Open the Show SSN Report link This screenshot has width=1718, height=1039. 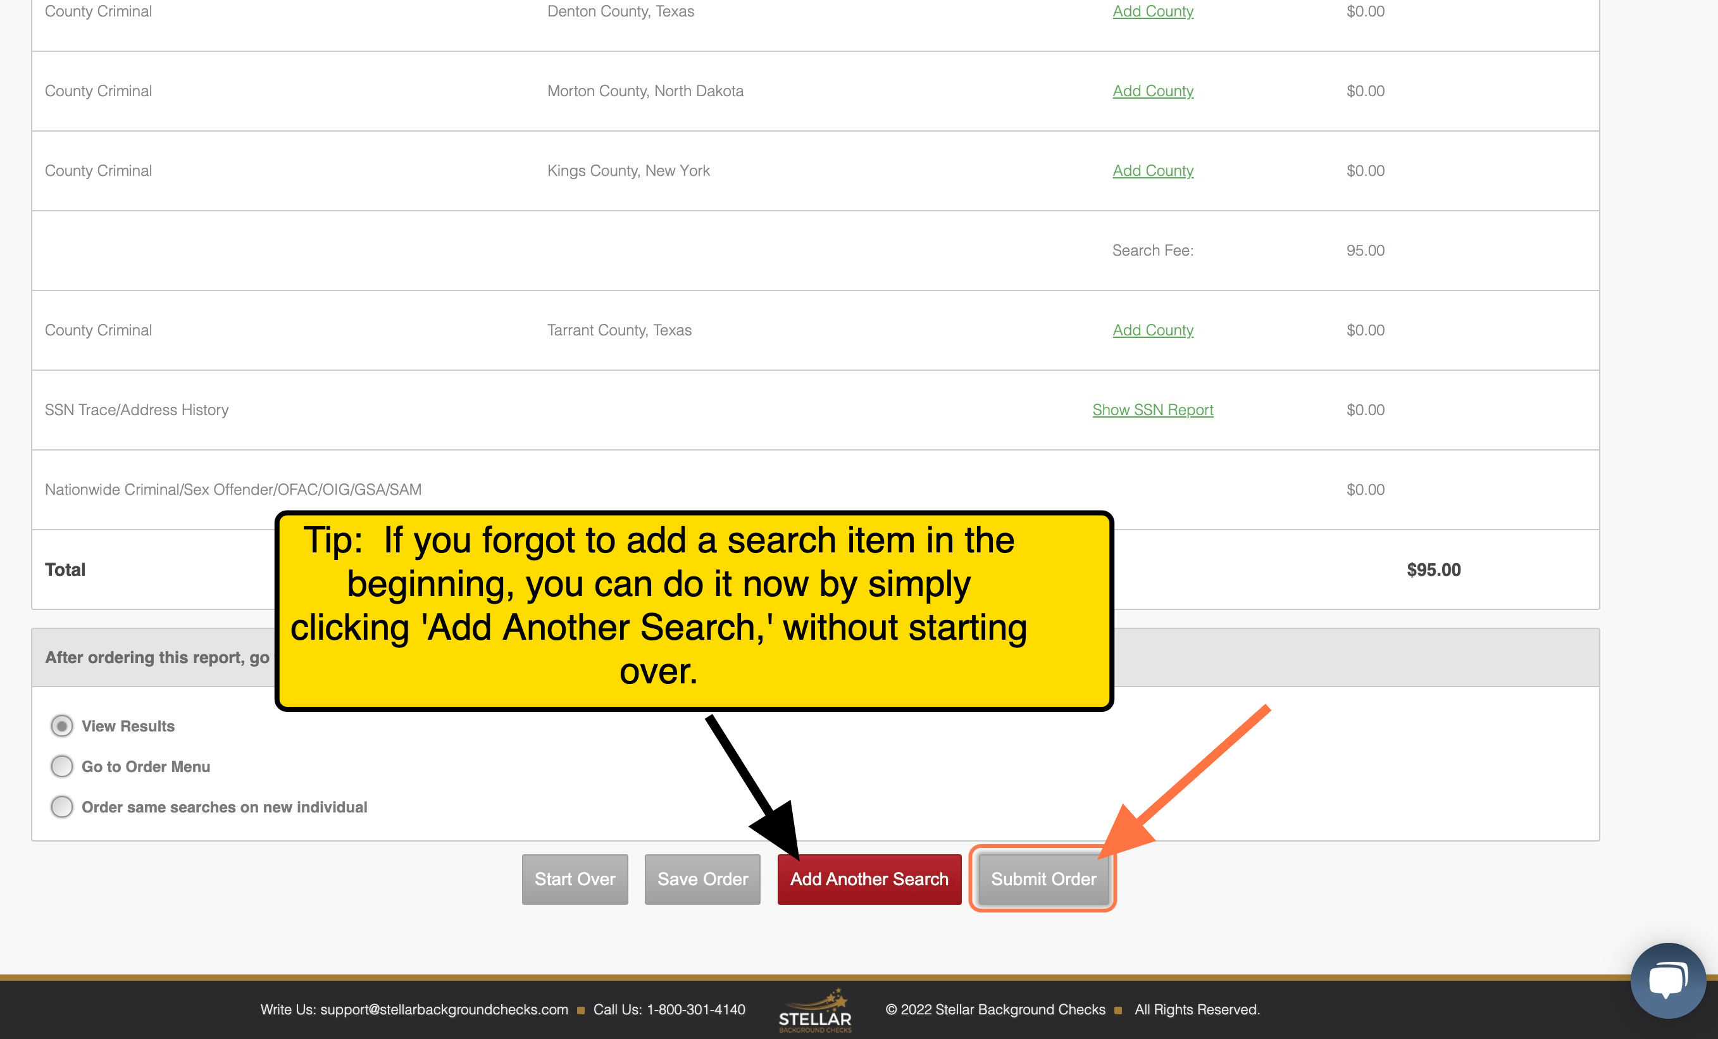tap(1152, 410)
